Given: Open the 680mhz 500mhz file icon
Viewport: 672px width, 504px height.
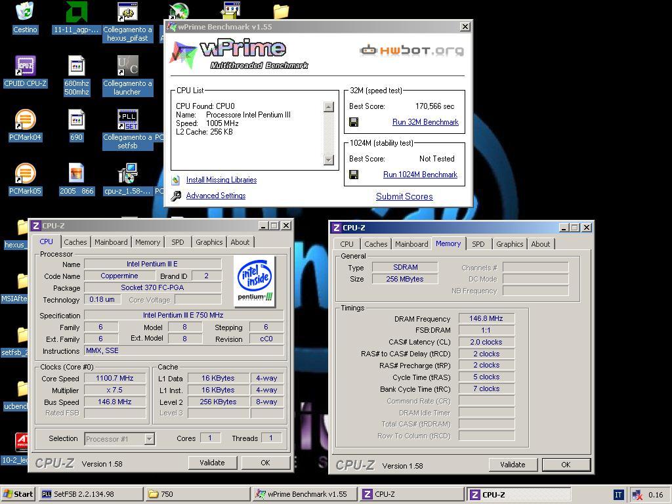Looking at the screenshot, I should [x=76, y=66].
